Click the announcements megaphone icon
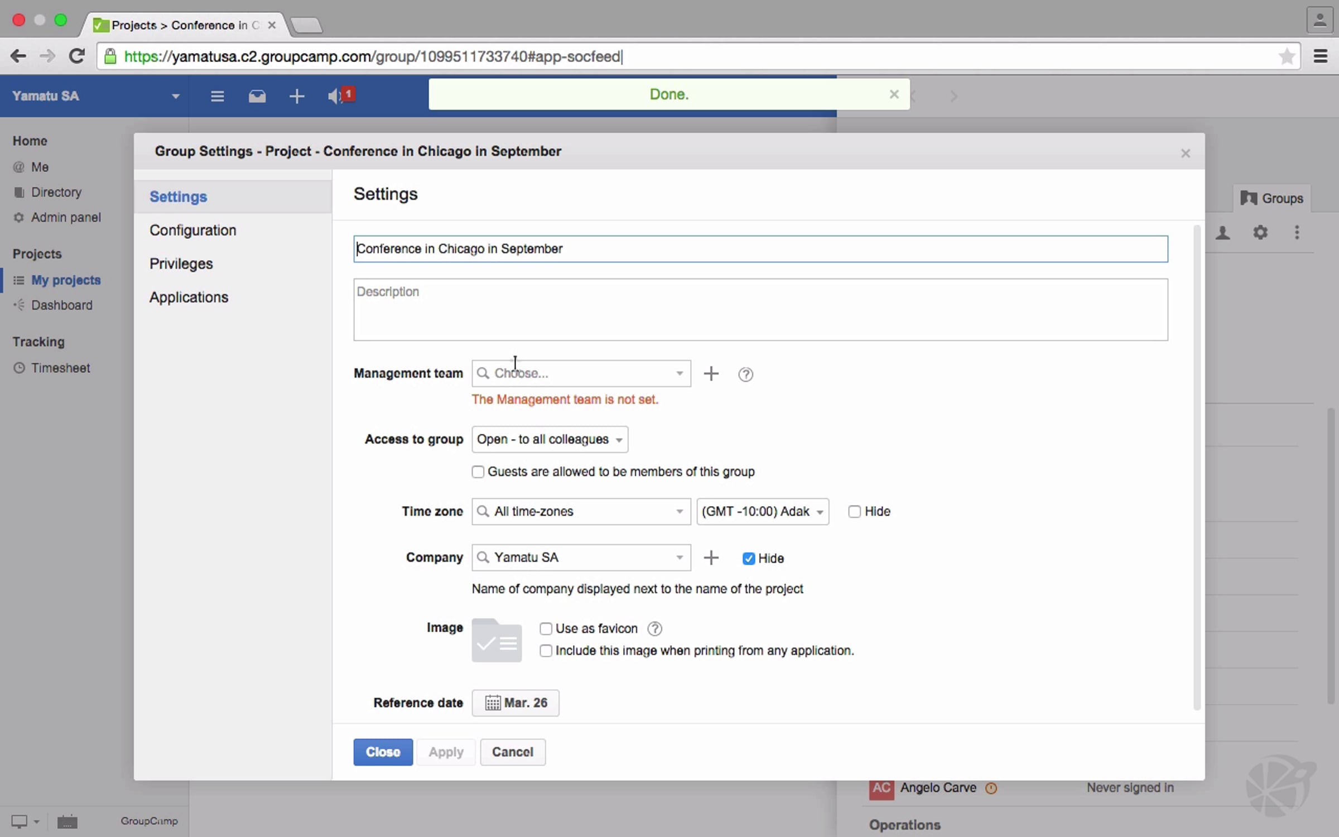This screenshot has height=837, width=1339. pyautogui.click(x=335, y=96)
